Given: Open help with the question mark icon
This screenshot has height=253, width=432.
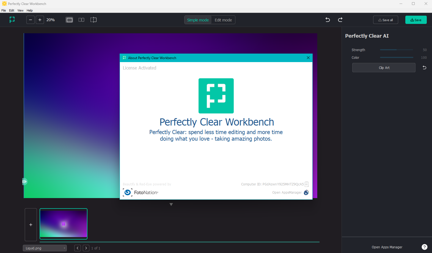Looking at the screenshot, I should pos(425,247).
